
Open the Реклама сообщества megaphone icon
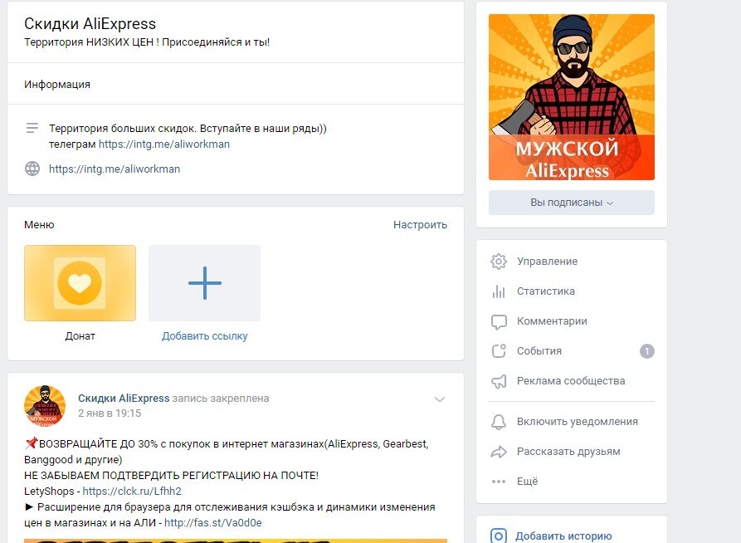499,381
